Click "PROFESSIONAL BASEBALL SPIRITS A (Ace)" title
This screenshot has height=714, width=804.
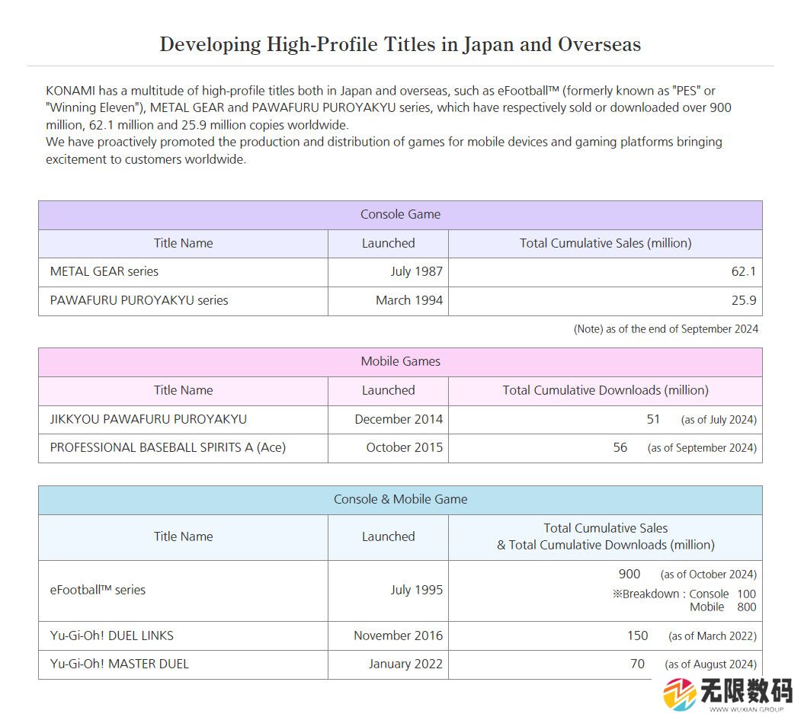pos(168,447)
